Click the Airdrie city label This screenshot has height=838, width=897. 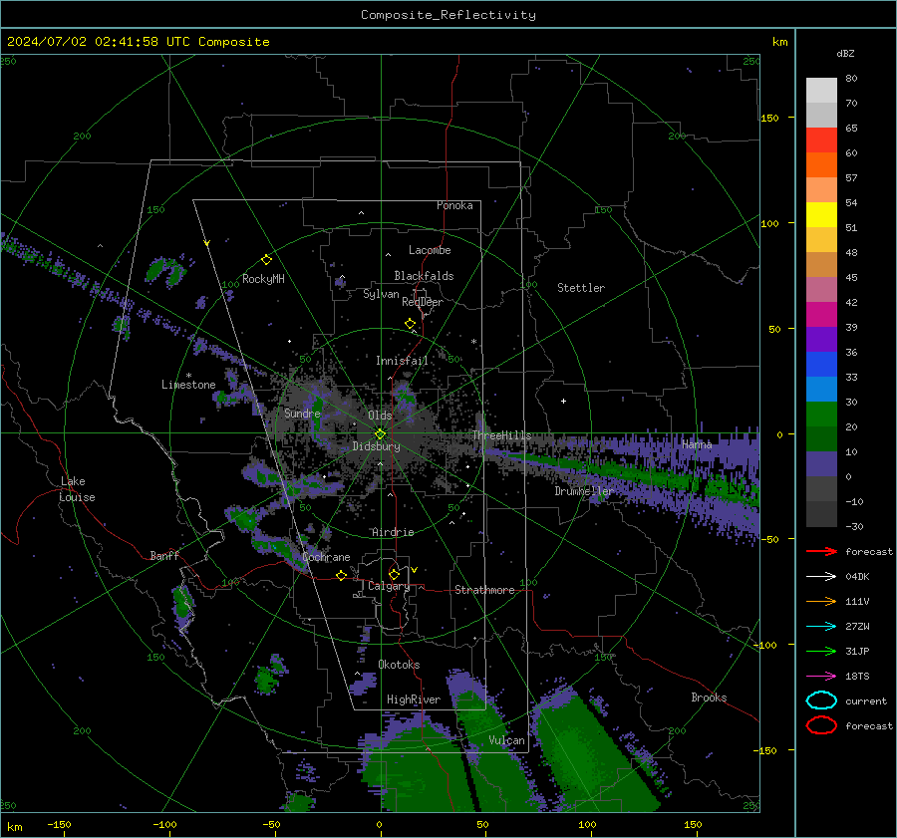(393, 532)
